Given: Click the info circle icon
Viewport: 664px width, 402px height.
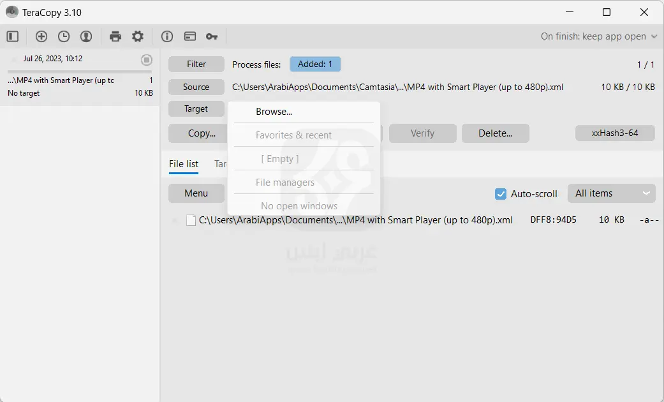Looking at the screenshot, I should 167,36.
